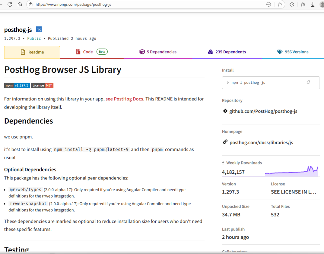Click the git repository diamond icon
324x254 pixels.
(x=225, y=111)
